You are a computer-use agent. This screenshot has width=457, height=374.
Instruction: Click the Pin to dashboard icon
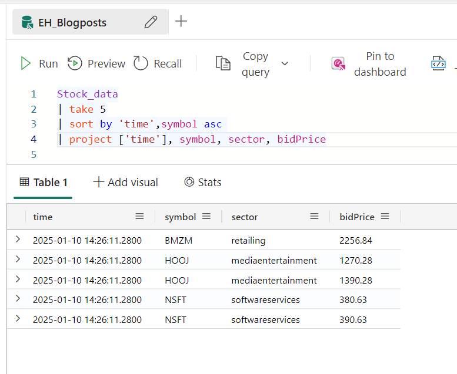(x=338, y=63)
